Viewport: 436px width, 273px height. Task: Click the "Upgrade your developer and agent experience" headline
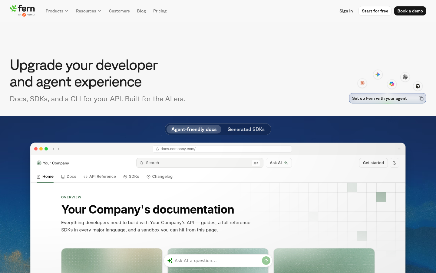(84, 73)
